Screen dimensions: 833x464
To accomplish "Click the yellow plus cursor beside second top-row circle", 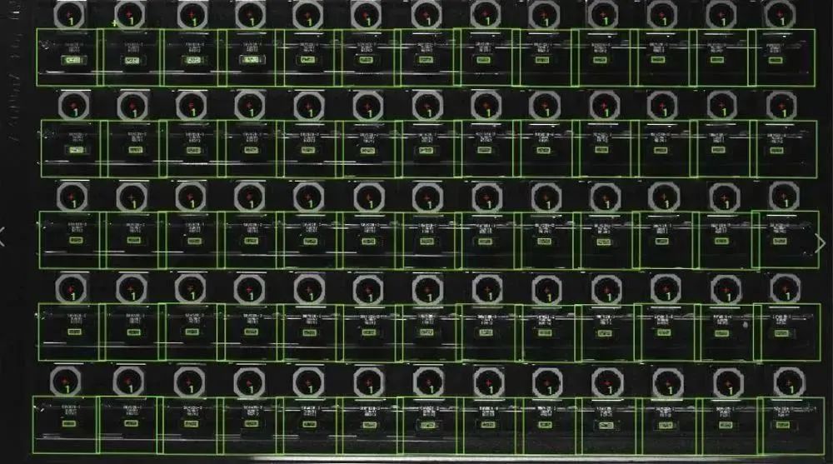I will pos(114,22).
